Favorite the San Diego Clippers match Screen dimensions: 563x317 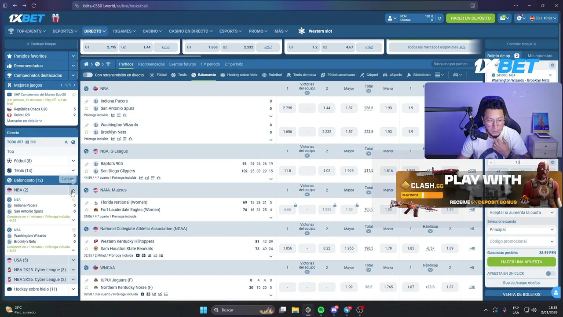click(x=86, y=171)
